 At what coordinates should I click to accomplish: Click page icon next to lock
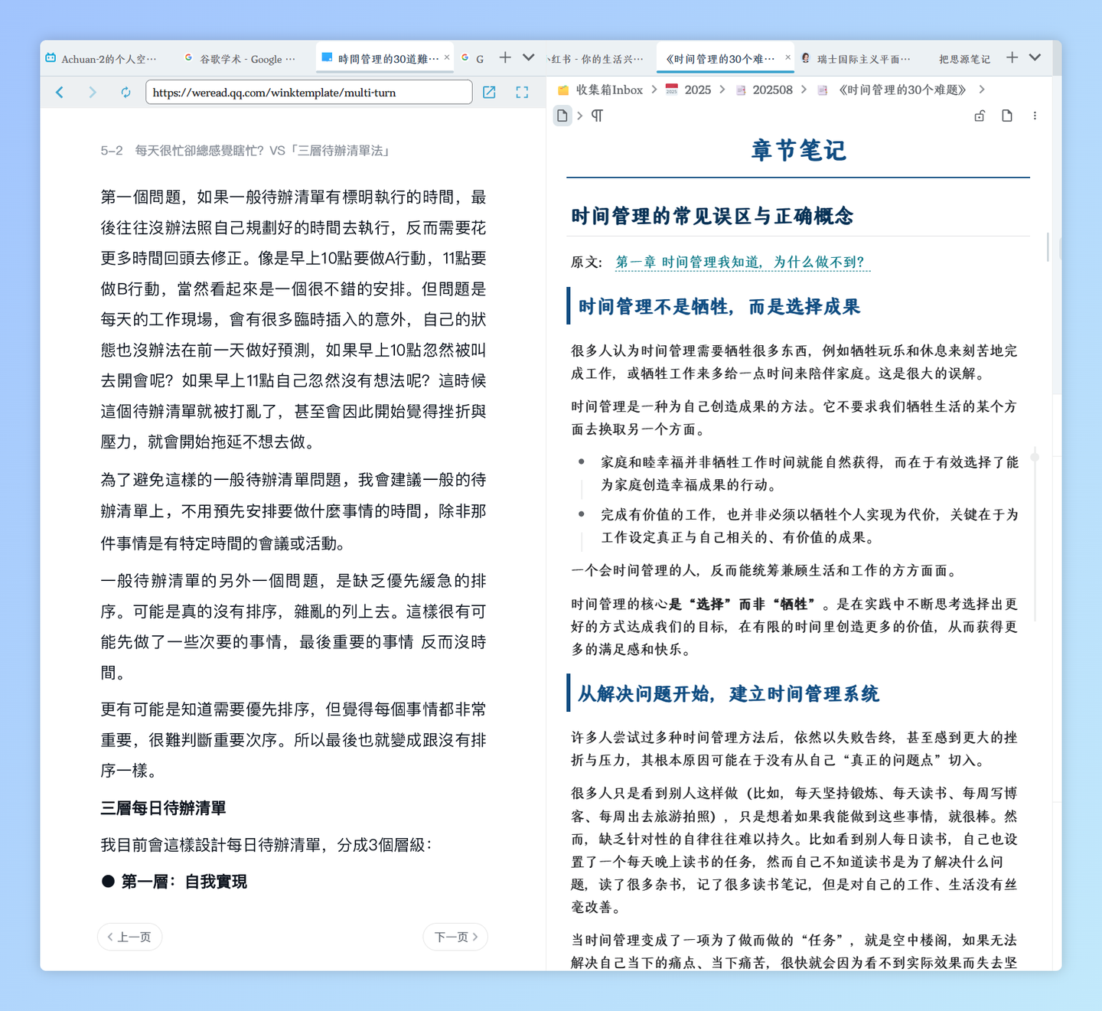tap(1007, 116)
